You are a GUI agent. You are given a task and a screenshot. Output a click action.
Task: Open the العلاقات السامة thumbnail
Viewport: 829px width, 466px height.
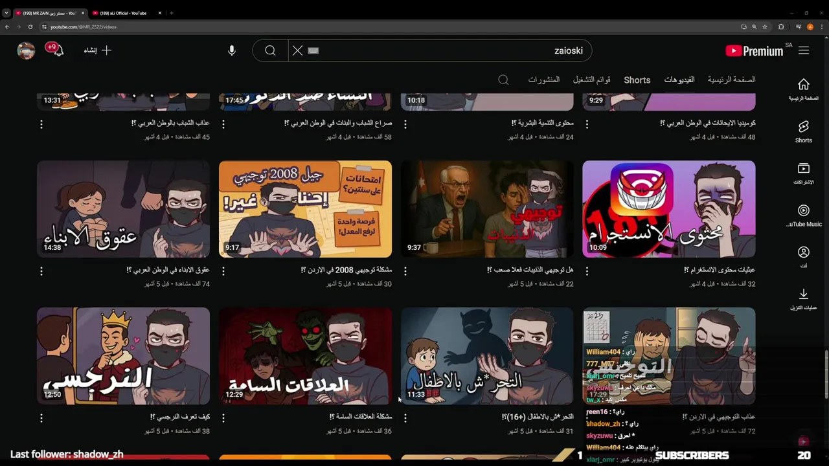coord(305,356)
